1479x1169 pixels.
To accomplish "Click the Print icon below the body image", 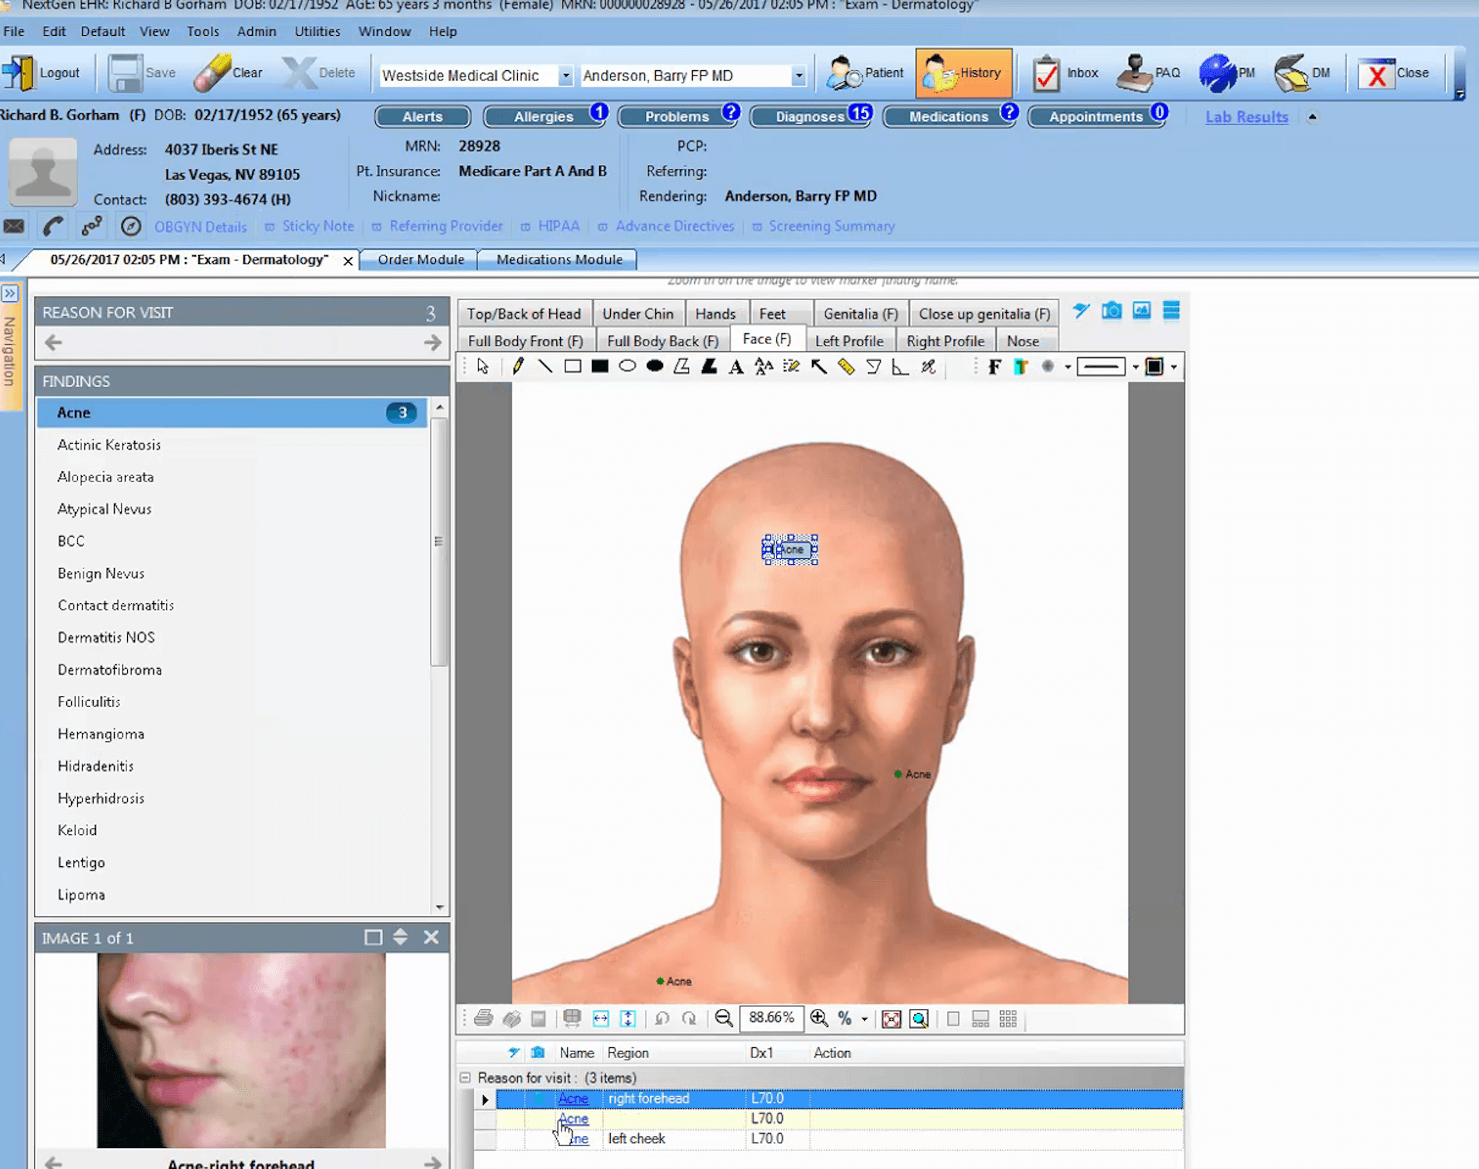I will 484,1018.
